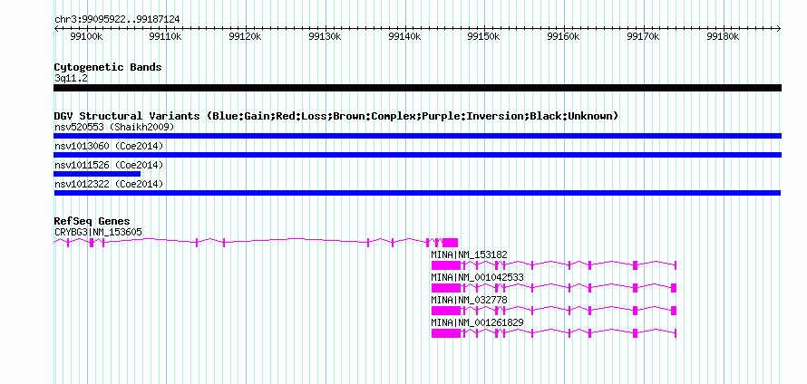Click the nsv1012322 (Coe2014) variant label
This screenshot has height=384, width=807.
coord(109,184)
